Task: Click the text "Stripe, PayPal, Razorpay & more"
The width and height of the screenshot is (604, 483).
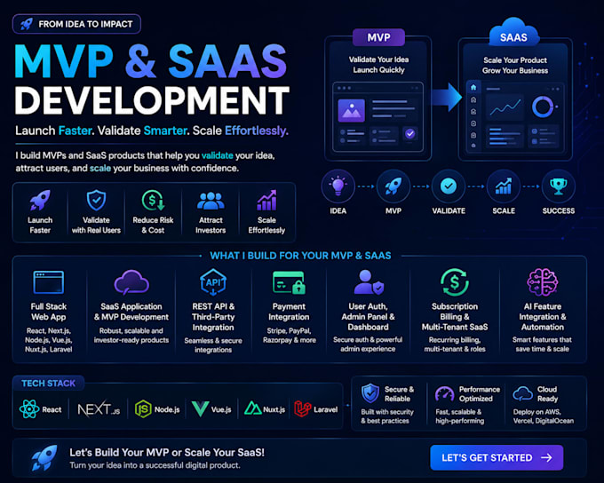Action: (x=290, y=336)
